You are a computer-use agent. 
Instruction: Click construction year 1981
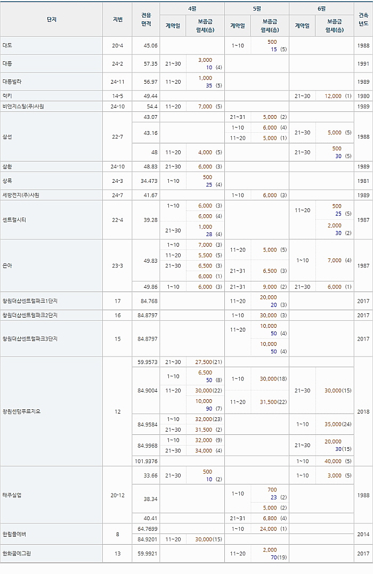coord(363,181)
